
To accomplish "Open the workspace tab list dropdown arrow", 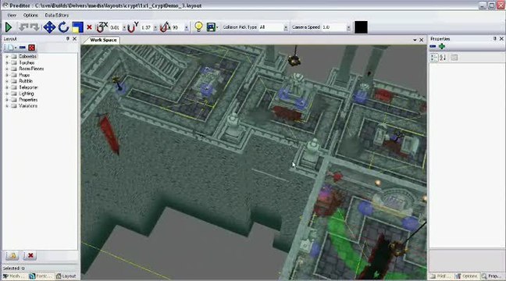I will [x=415, y=40].
